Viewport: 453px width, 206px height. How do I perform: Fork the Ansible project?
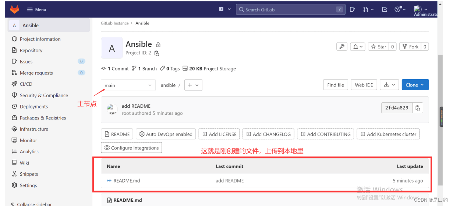(x=410, y=47)
